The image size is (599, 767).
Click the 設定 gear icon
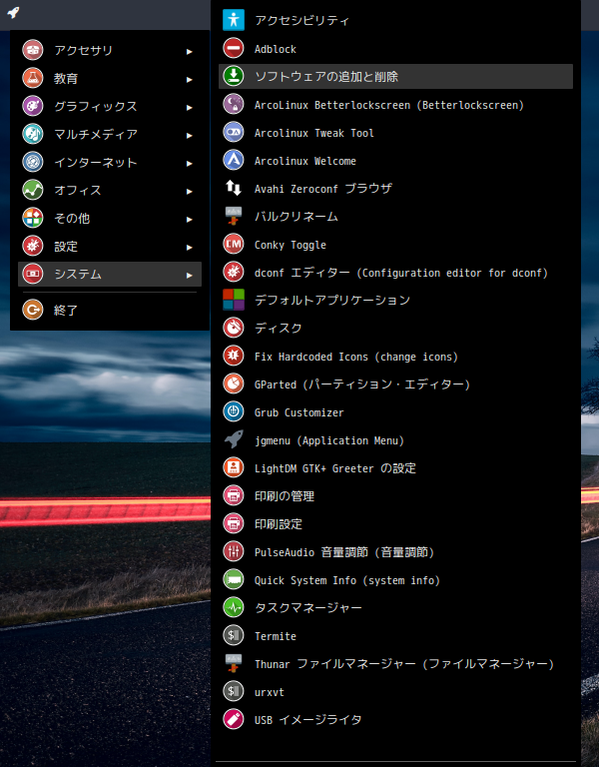tap(33, 246)
